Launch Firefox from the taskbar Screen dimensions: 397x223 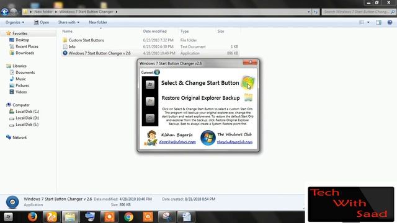[32, 217]
